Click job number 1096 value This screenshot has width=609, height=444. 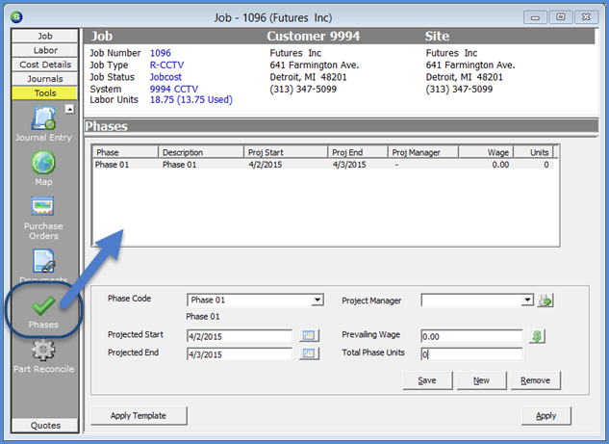tap(161, 53)
